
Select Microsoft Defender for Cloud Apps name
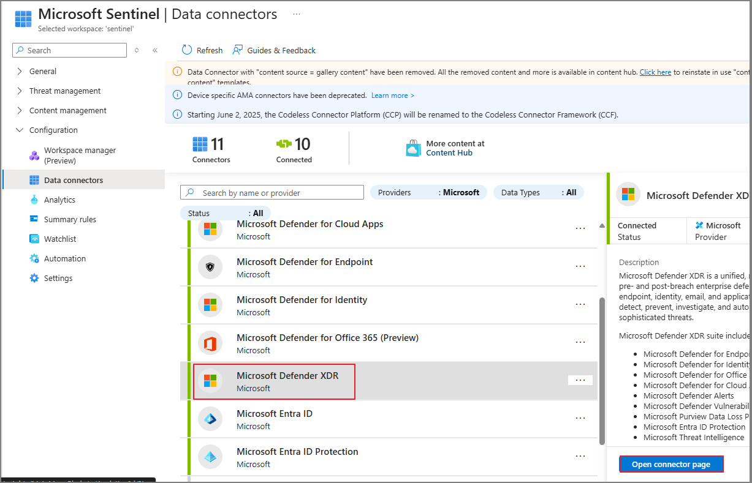click(310, 224)
